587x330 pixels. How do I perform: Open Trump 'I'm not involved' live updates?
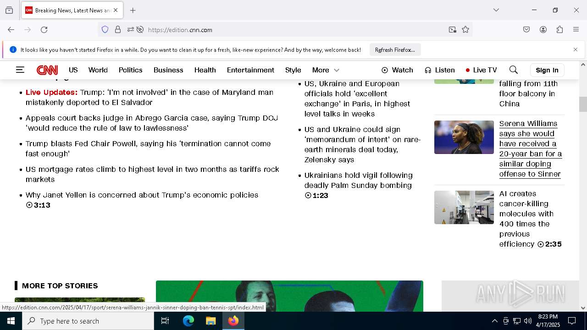(x=150, y=97)
